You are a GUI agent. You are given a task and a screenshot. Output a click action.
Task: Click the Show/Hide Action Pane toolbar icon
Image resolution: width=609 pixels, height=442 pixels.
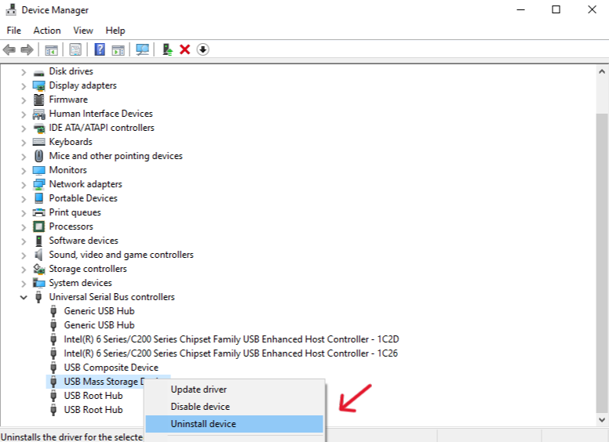coord(118,49)
